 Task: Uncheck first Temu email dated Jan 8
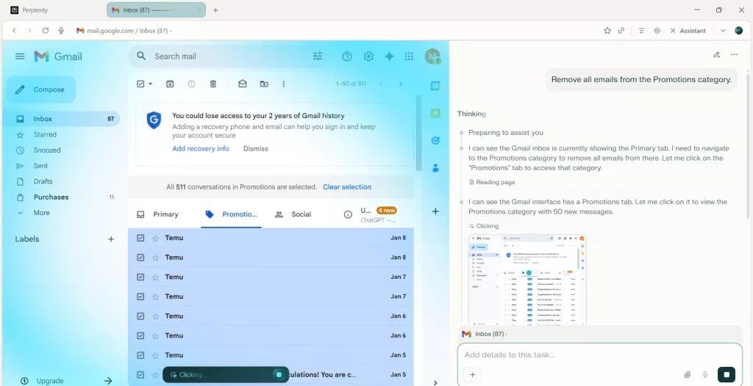tap(140, 238)
